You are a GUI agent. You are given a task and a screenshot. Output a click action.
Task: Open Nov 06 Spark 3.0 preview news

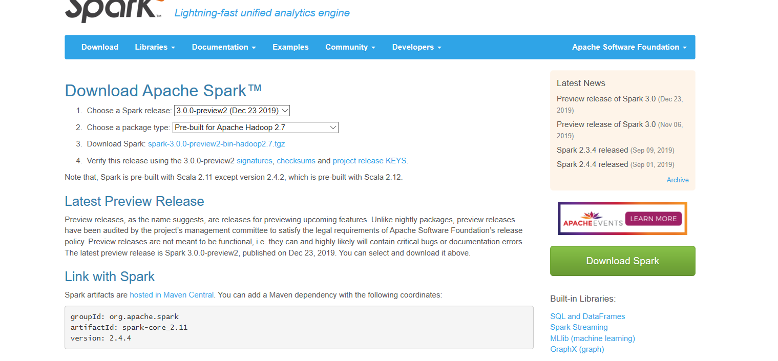click(x=606, y=124)
